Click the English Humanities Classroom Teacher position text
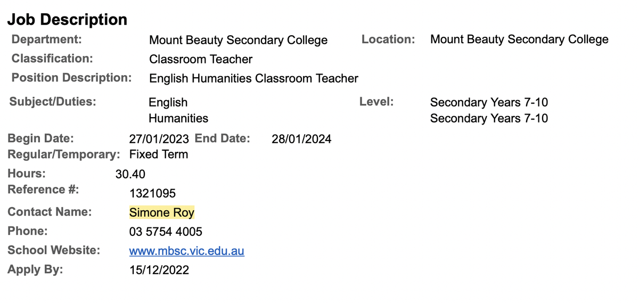Screen dimensions: 639x303 (253, 78)
